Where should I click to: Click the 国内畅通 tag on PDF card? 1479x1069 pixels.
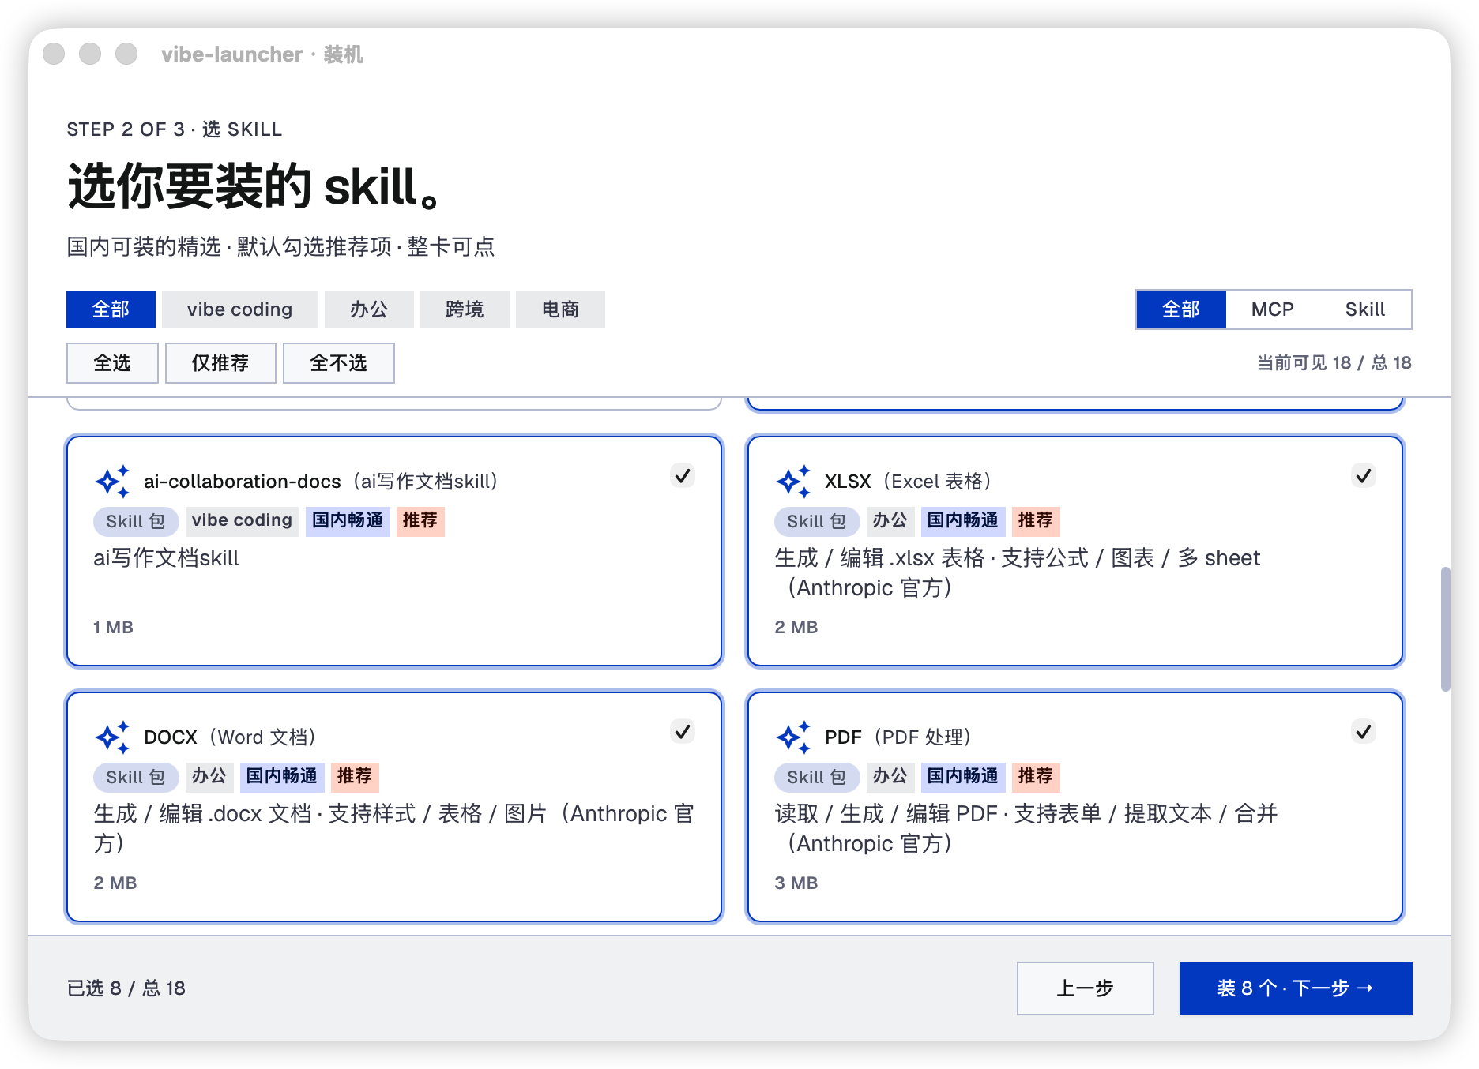pos(962,777)
